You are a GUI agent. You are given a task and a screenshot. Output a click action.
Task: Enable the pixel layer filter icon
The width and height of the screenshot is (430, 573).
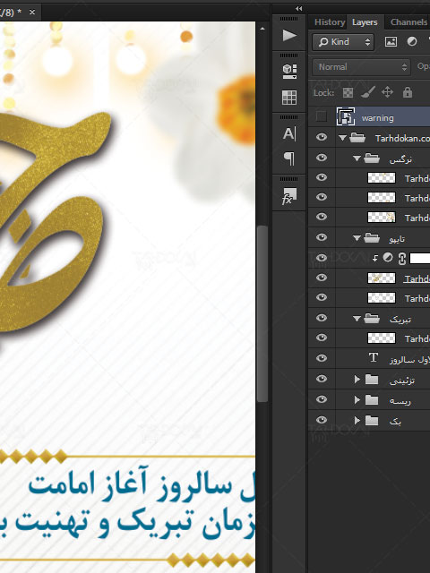pos(391,42)
